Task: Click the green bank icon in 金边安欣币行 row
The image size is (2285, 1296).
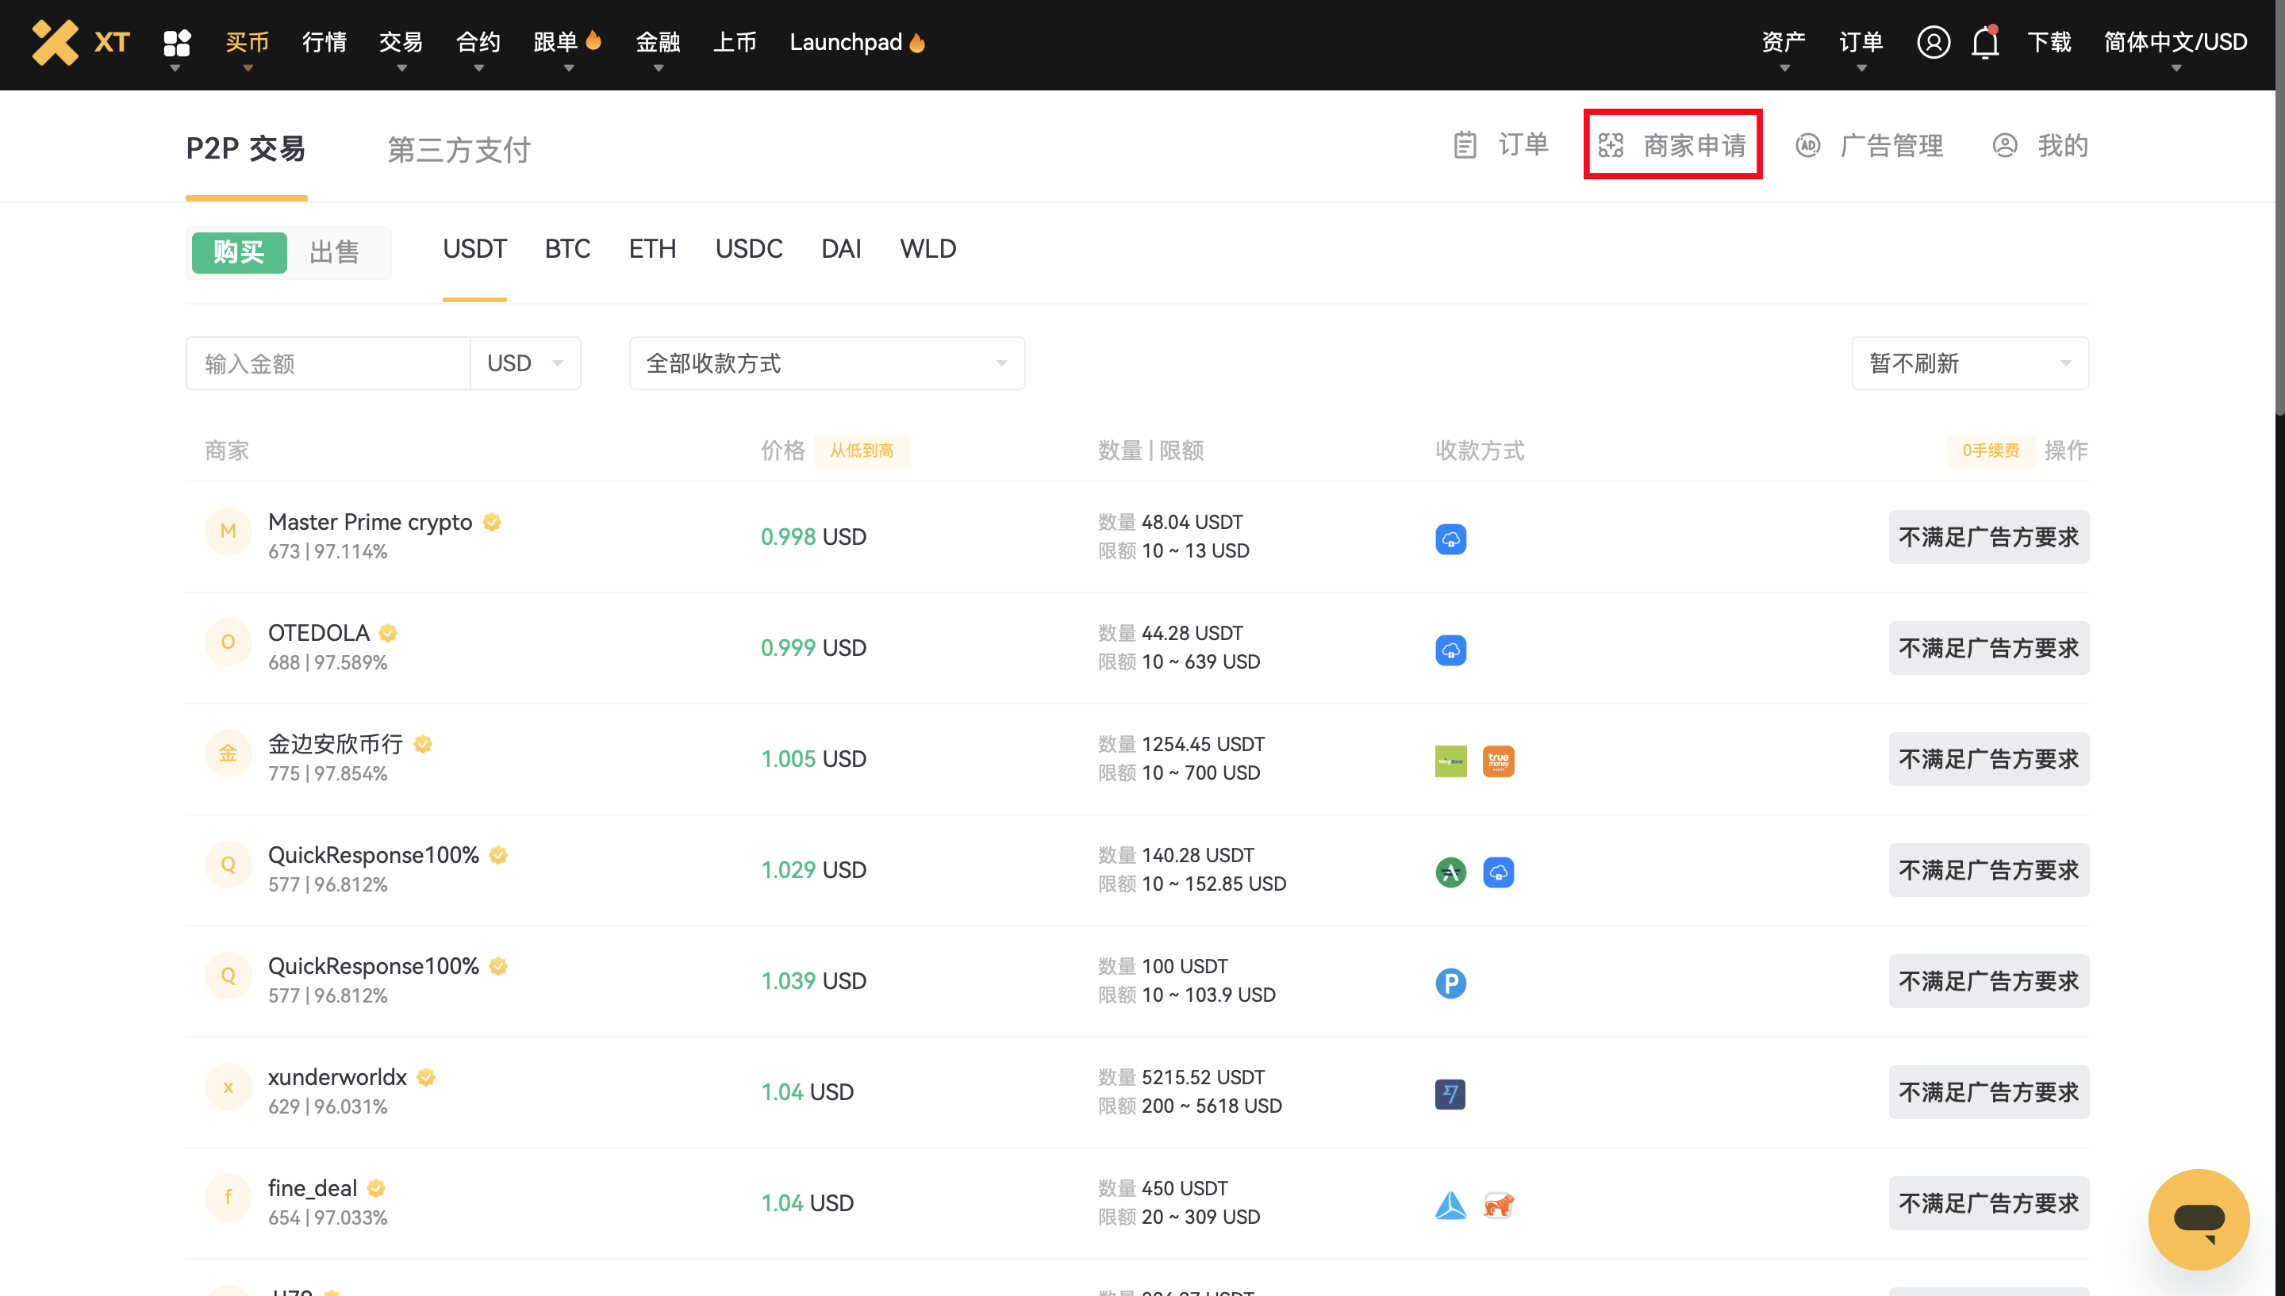Action: [1450, 761]
